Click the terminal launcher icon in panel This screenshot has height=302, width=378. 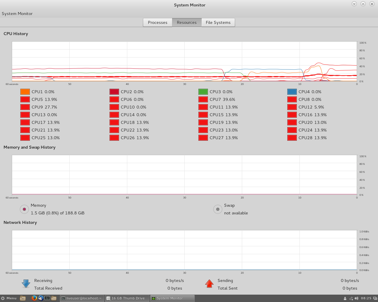tap(47, 298)
